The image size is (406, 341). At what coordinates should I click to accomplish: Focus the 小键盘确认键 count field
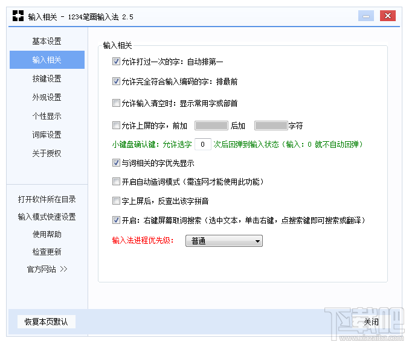pos(203,144)
